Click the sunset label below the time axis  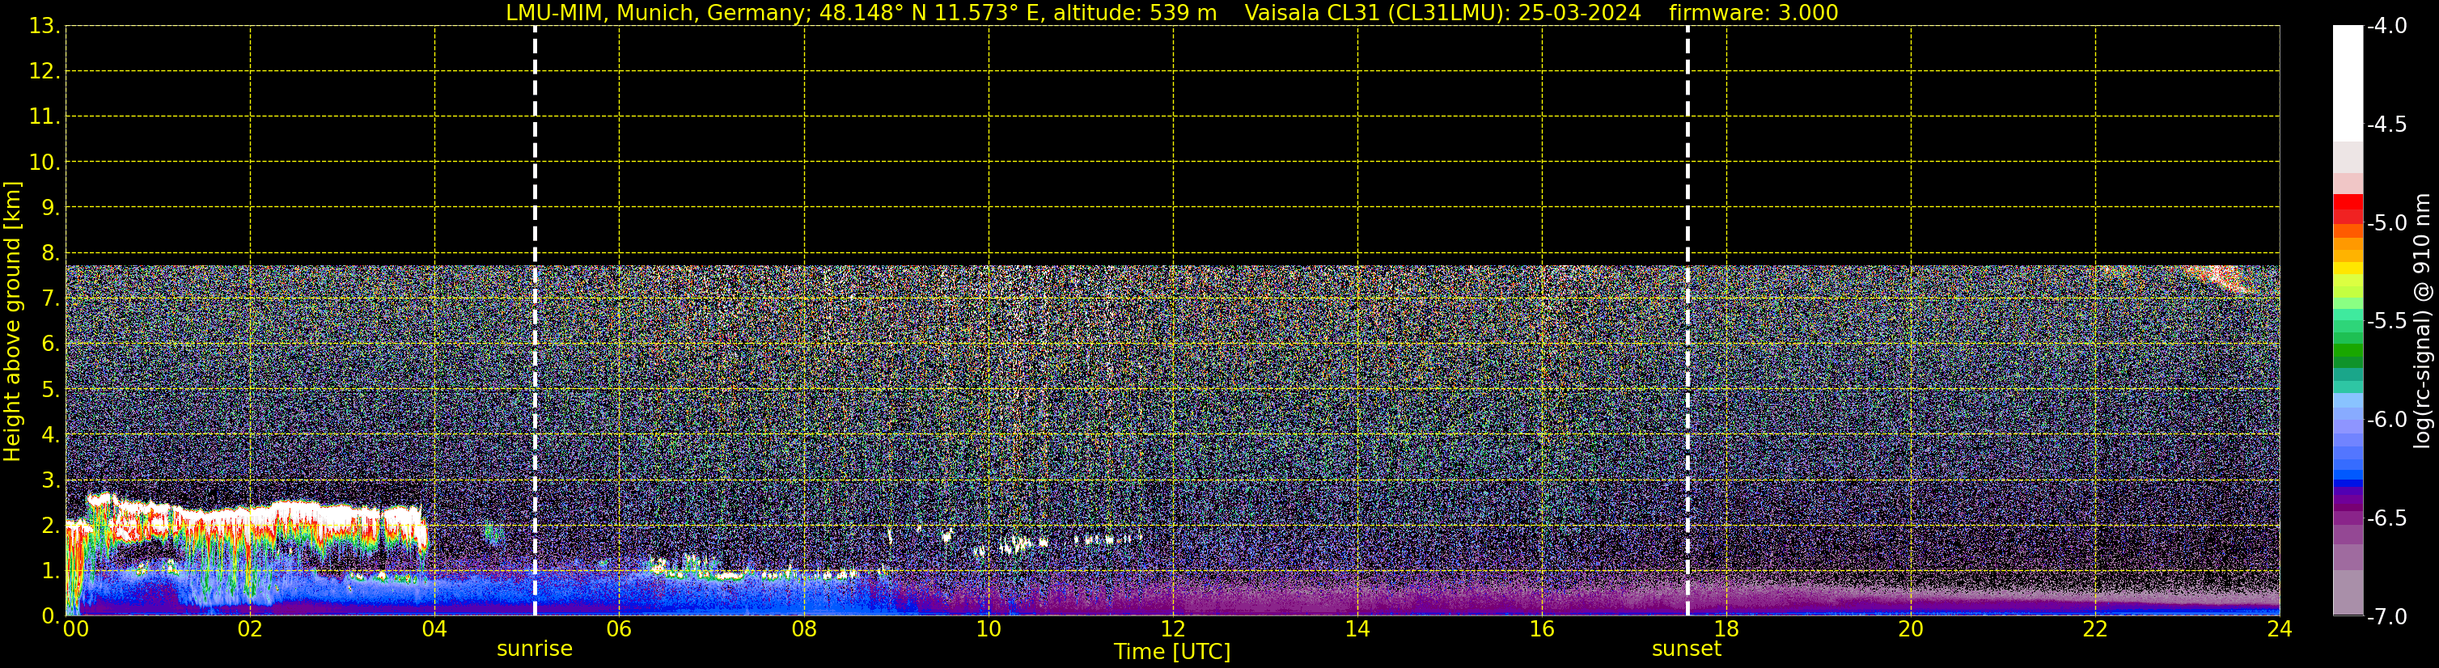pyautogui.click(x=1685, y=648)
